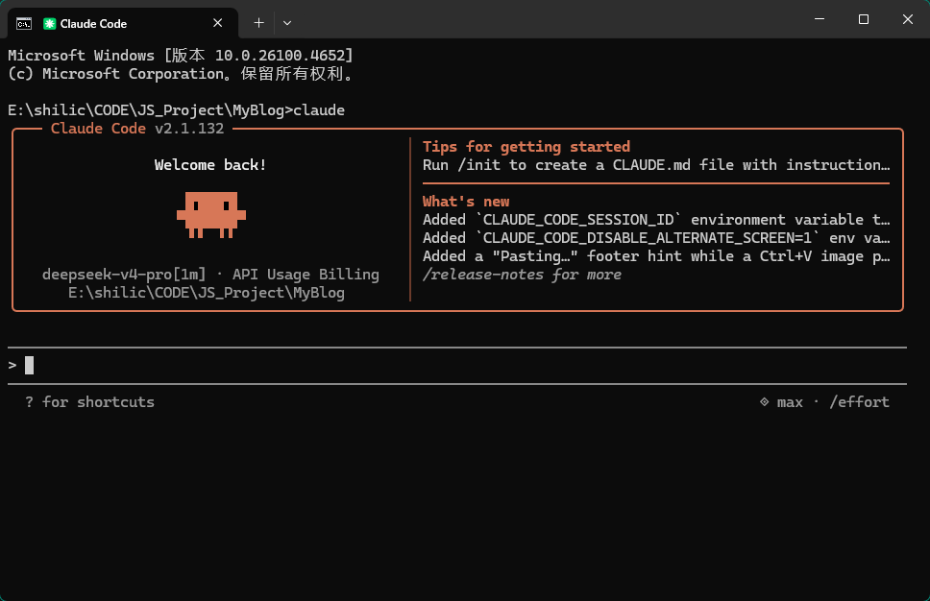Viewport: 930px width, 601px height.
Task: Click the "MyBlog>claude" command line
Action: (x=176, y=110)
